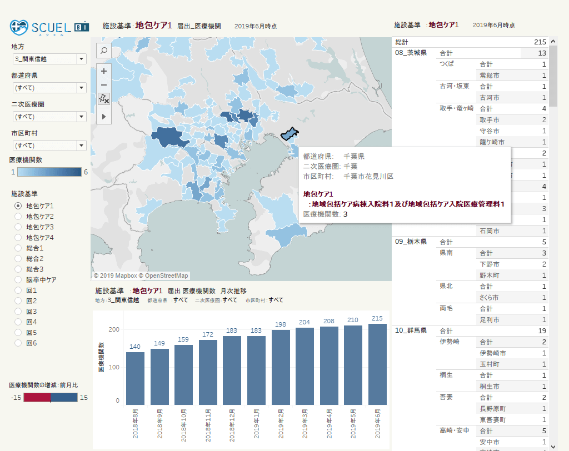Select the 総合1 radio option

pos(18,248)
